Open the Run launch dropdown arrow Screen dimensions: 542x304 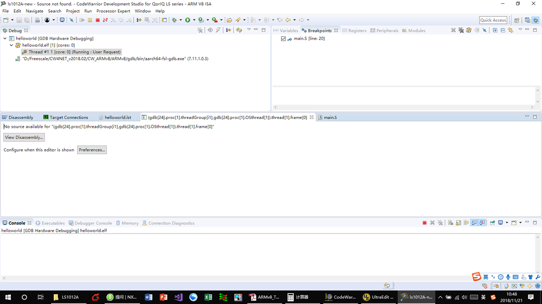coord(194,20)
